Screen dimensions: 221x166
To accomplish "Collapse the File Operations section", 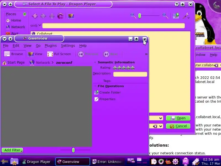I will 95,86.
